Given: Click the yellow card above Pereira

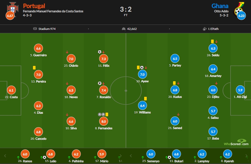Looking at the screenshot, I should pyautogui.click(x=34, y=68).
